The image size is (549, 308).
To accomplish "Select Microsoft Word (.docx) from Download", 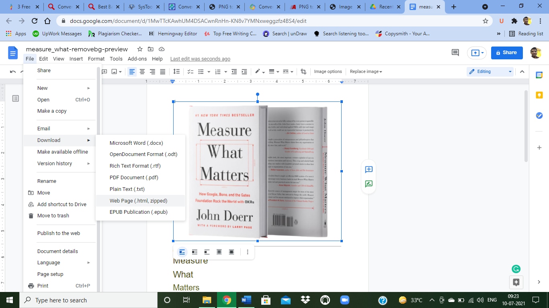I will click(x=136, y=143).
